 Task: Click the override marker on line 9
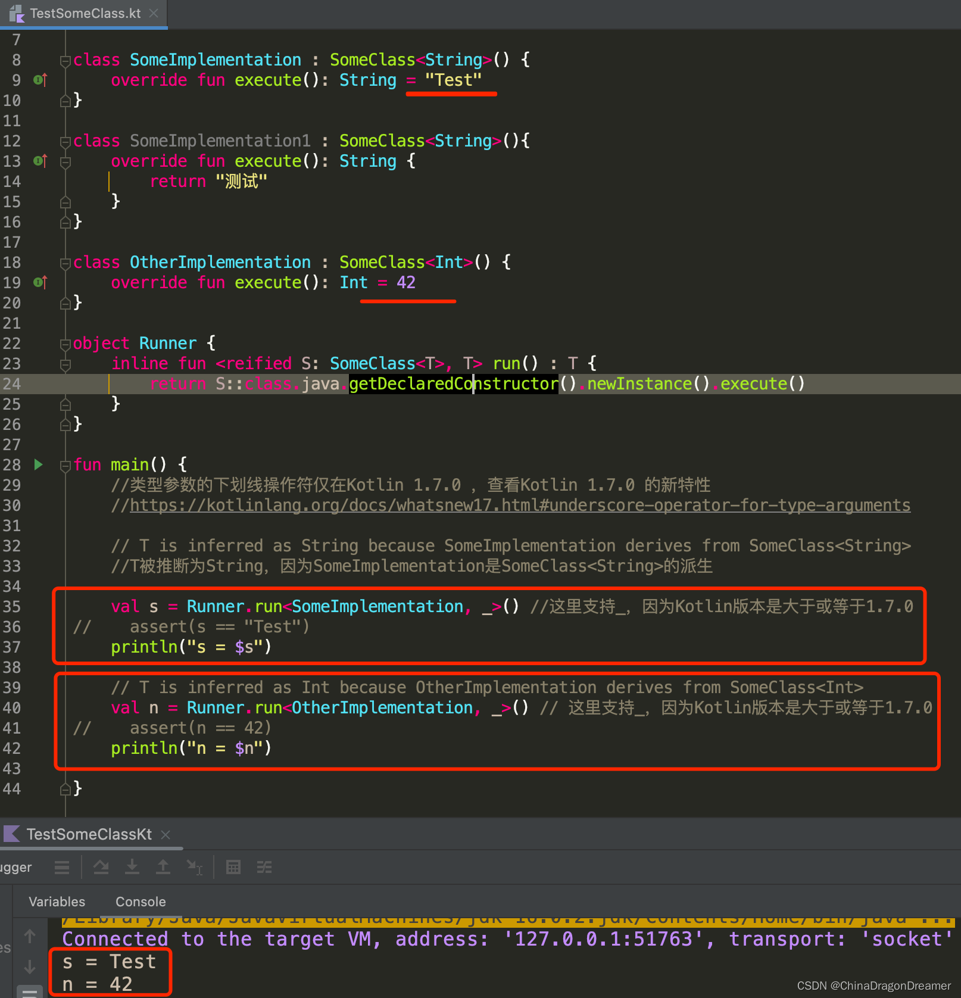40,80
